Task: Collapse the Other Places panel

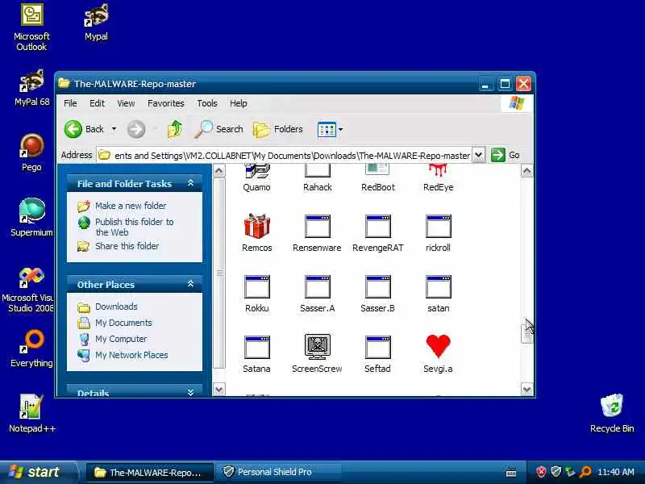Action: pos(190,284)
